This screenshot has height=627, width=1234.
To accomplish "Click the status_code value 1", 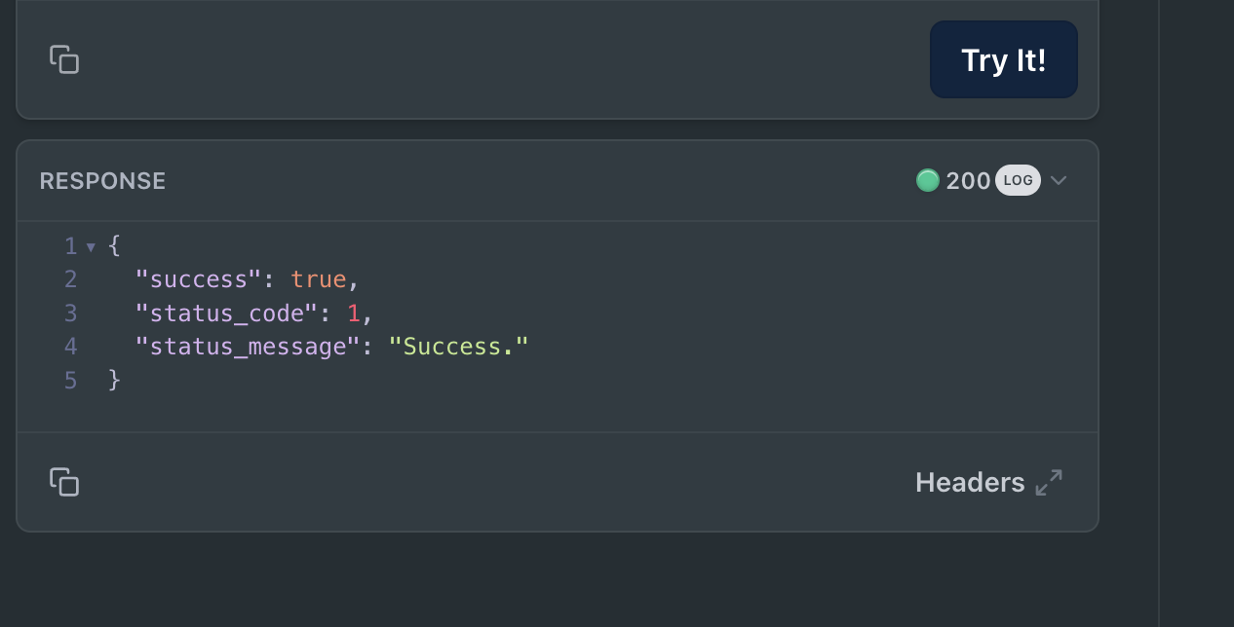I will [354, 313].
